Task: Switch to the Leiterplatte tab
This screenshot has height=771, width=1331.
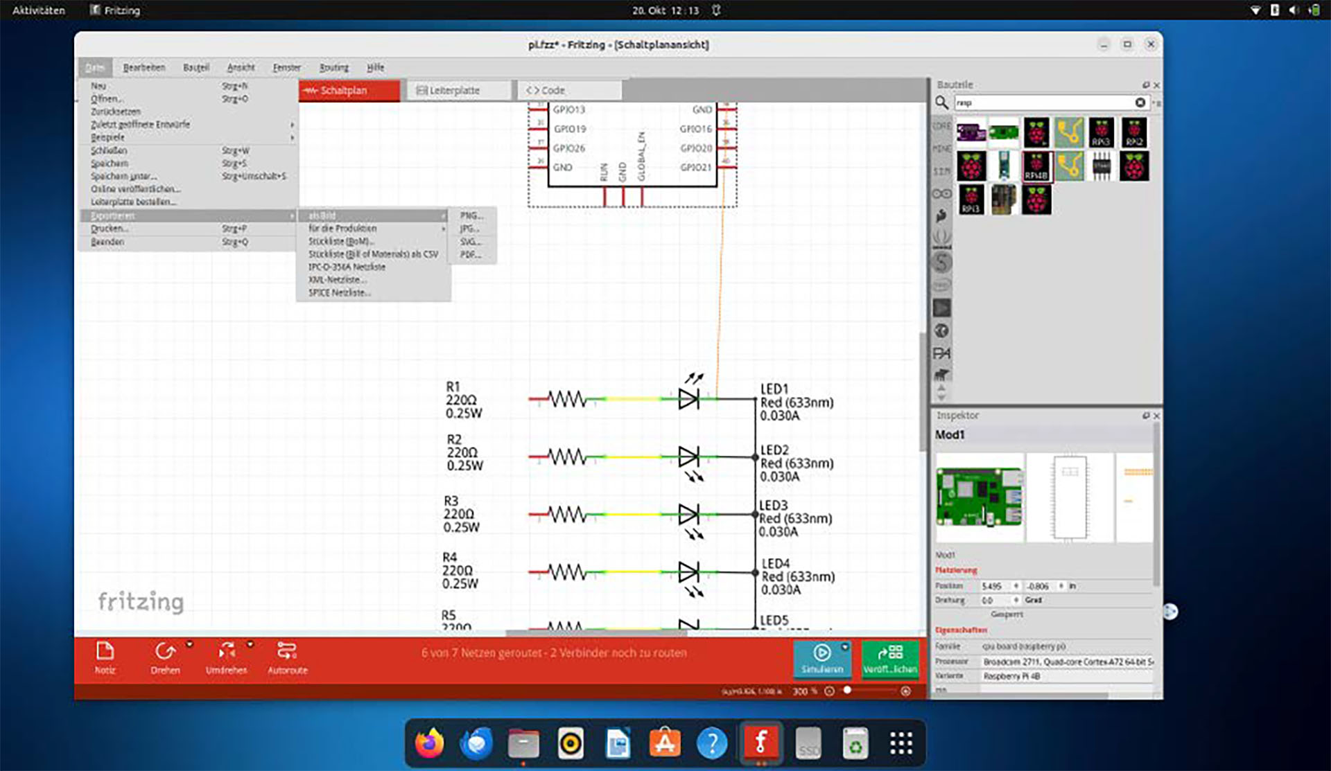Action: pyautogui.click(x=458, y=90)
